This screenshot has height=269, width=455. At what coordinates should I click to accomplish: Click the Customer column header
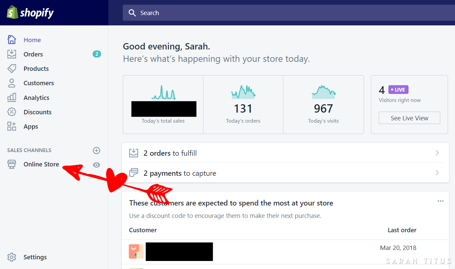coord(143,230)
